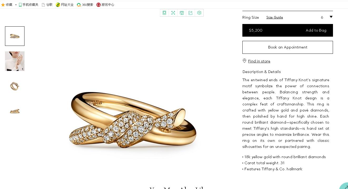
Task: Open the gear settings icon in floating toolbar
Action: tap(199, 13)
